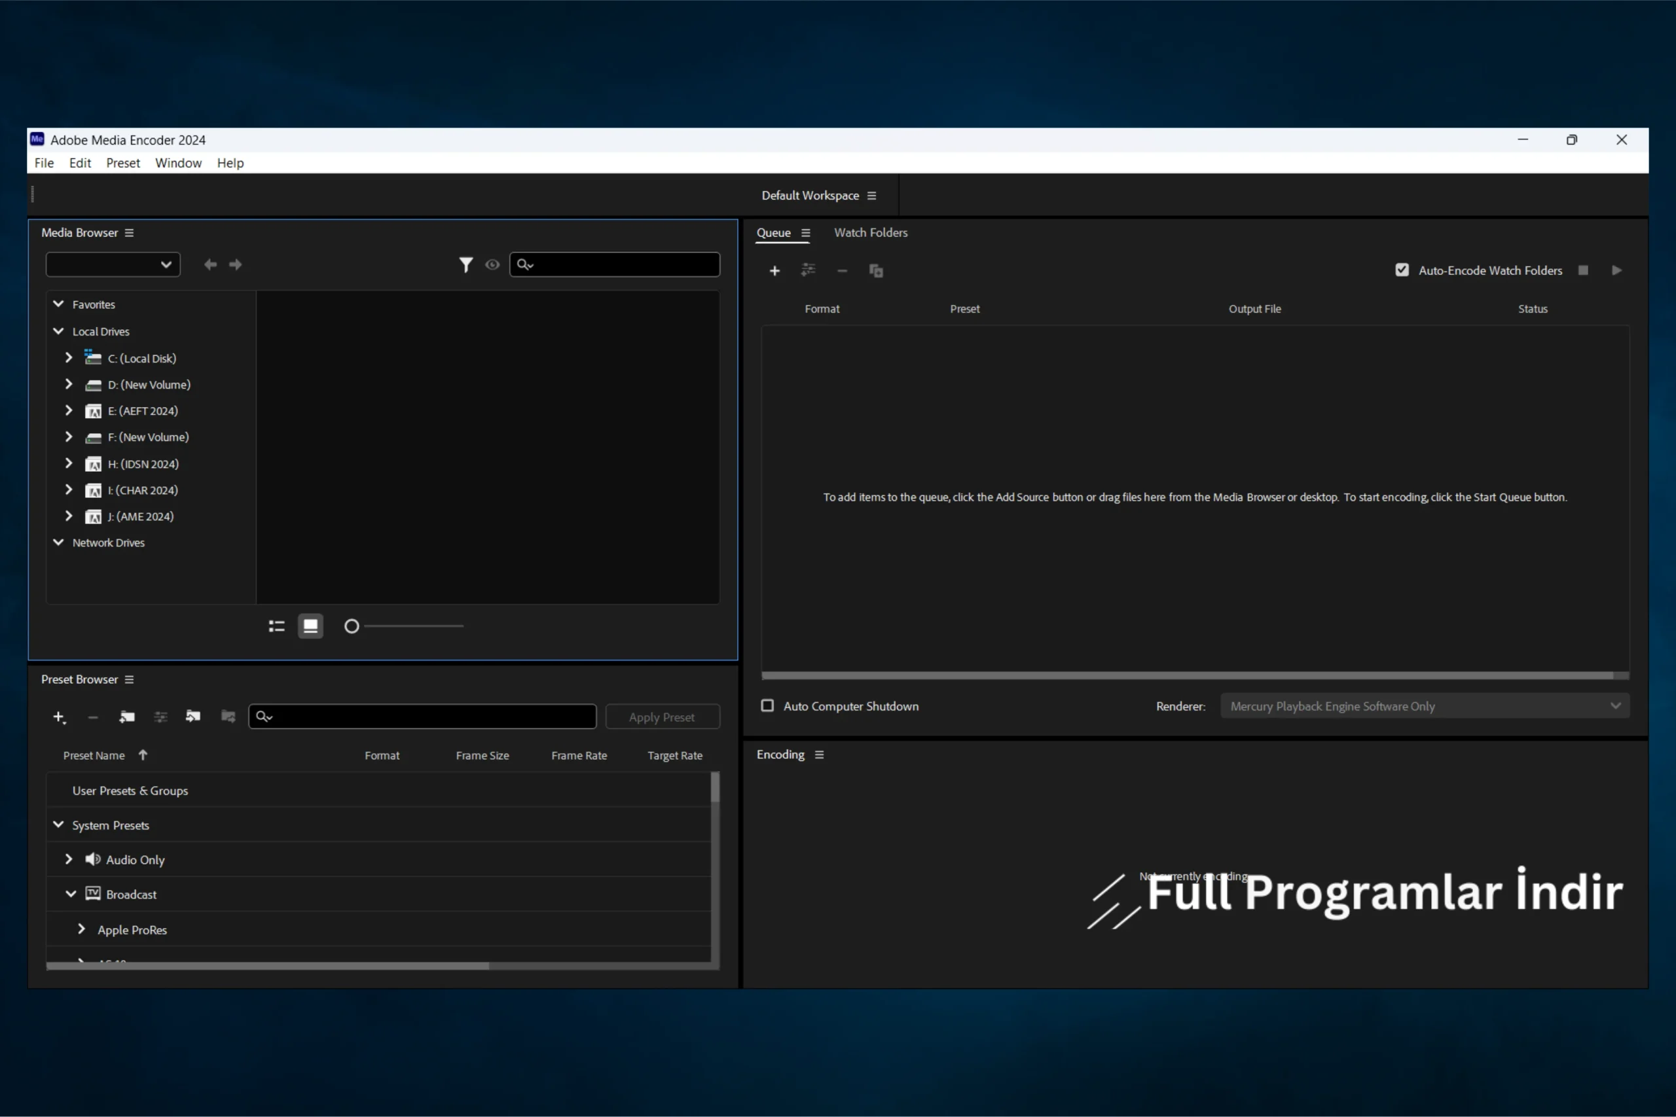
Task: Click the Output File column header
Action: click(1255, 309)
